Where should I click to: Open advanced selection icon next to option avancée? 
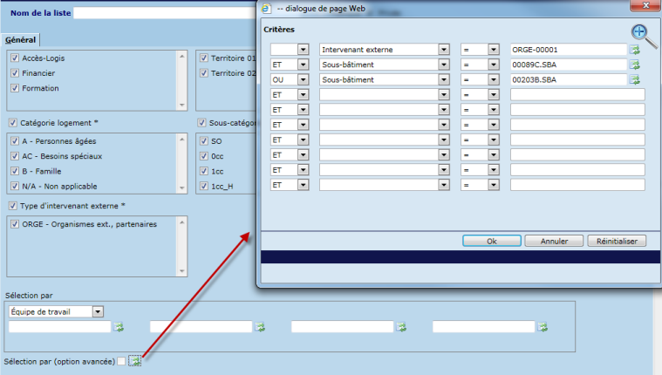pyautogui.click(x=135, y=361)
